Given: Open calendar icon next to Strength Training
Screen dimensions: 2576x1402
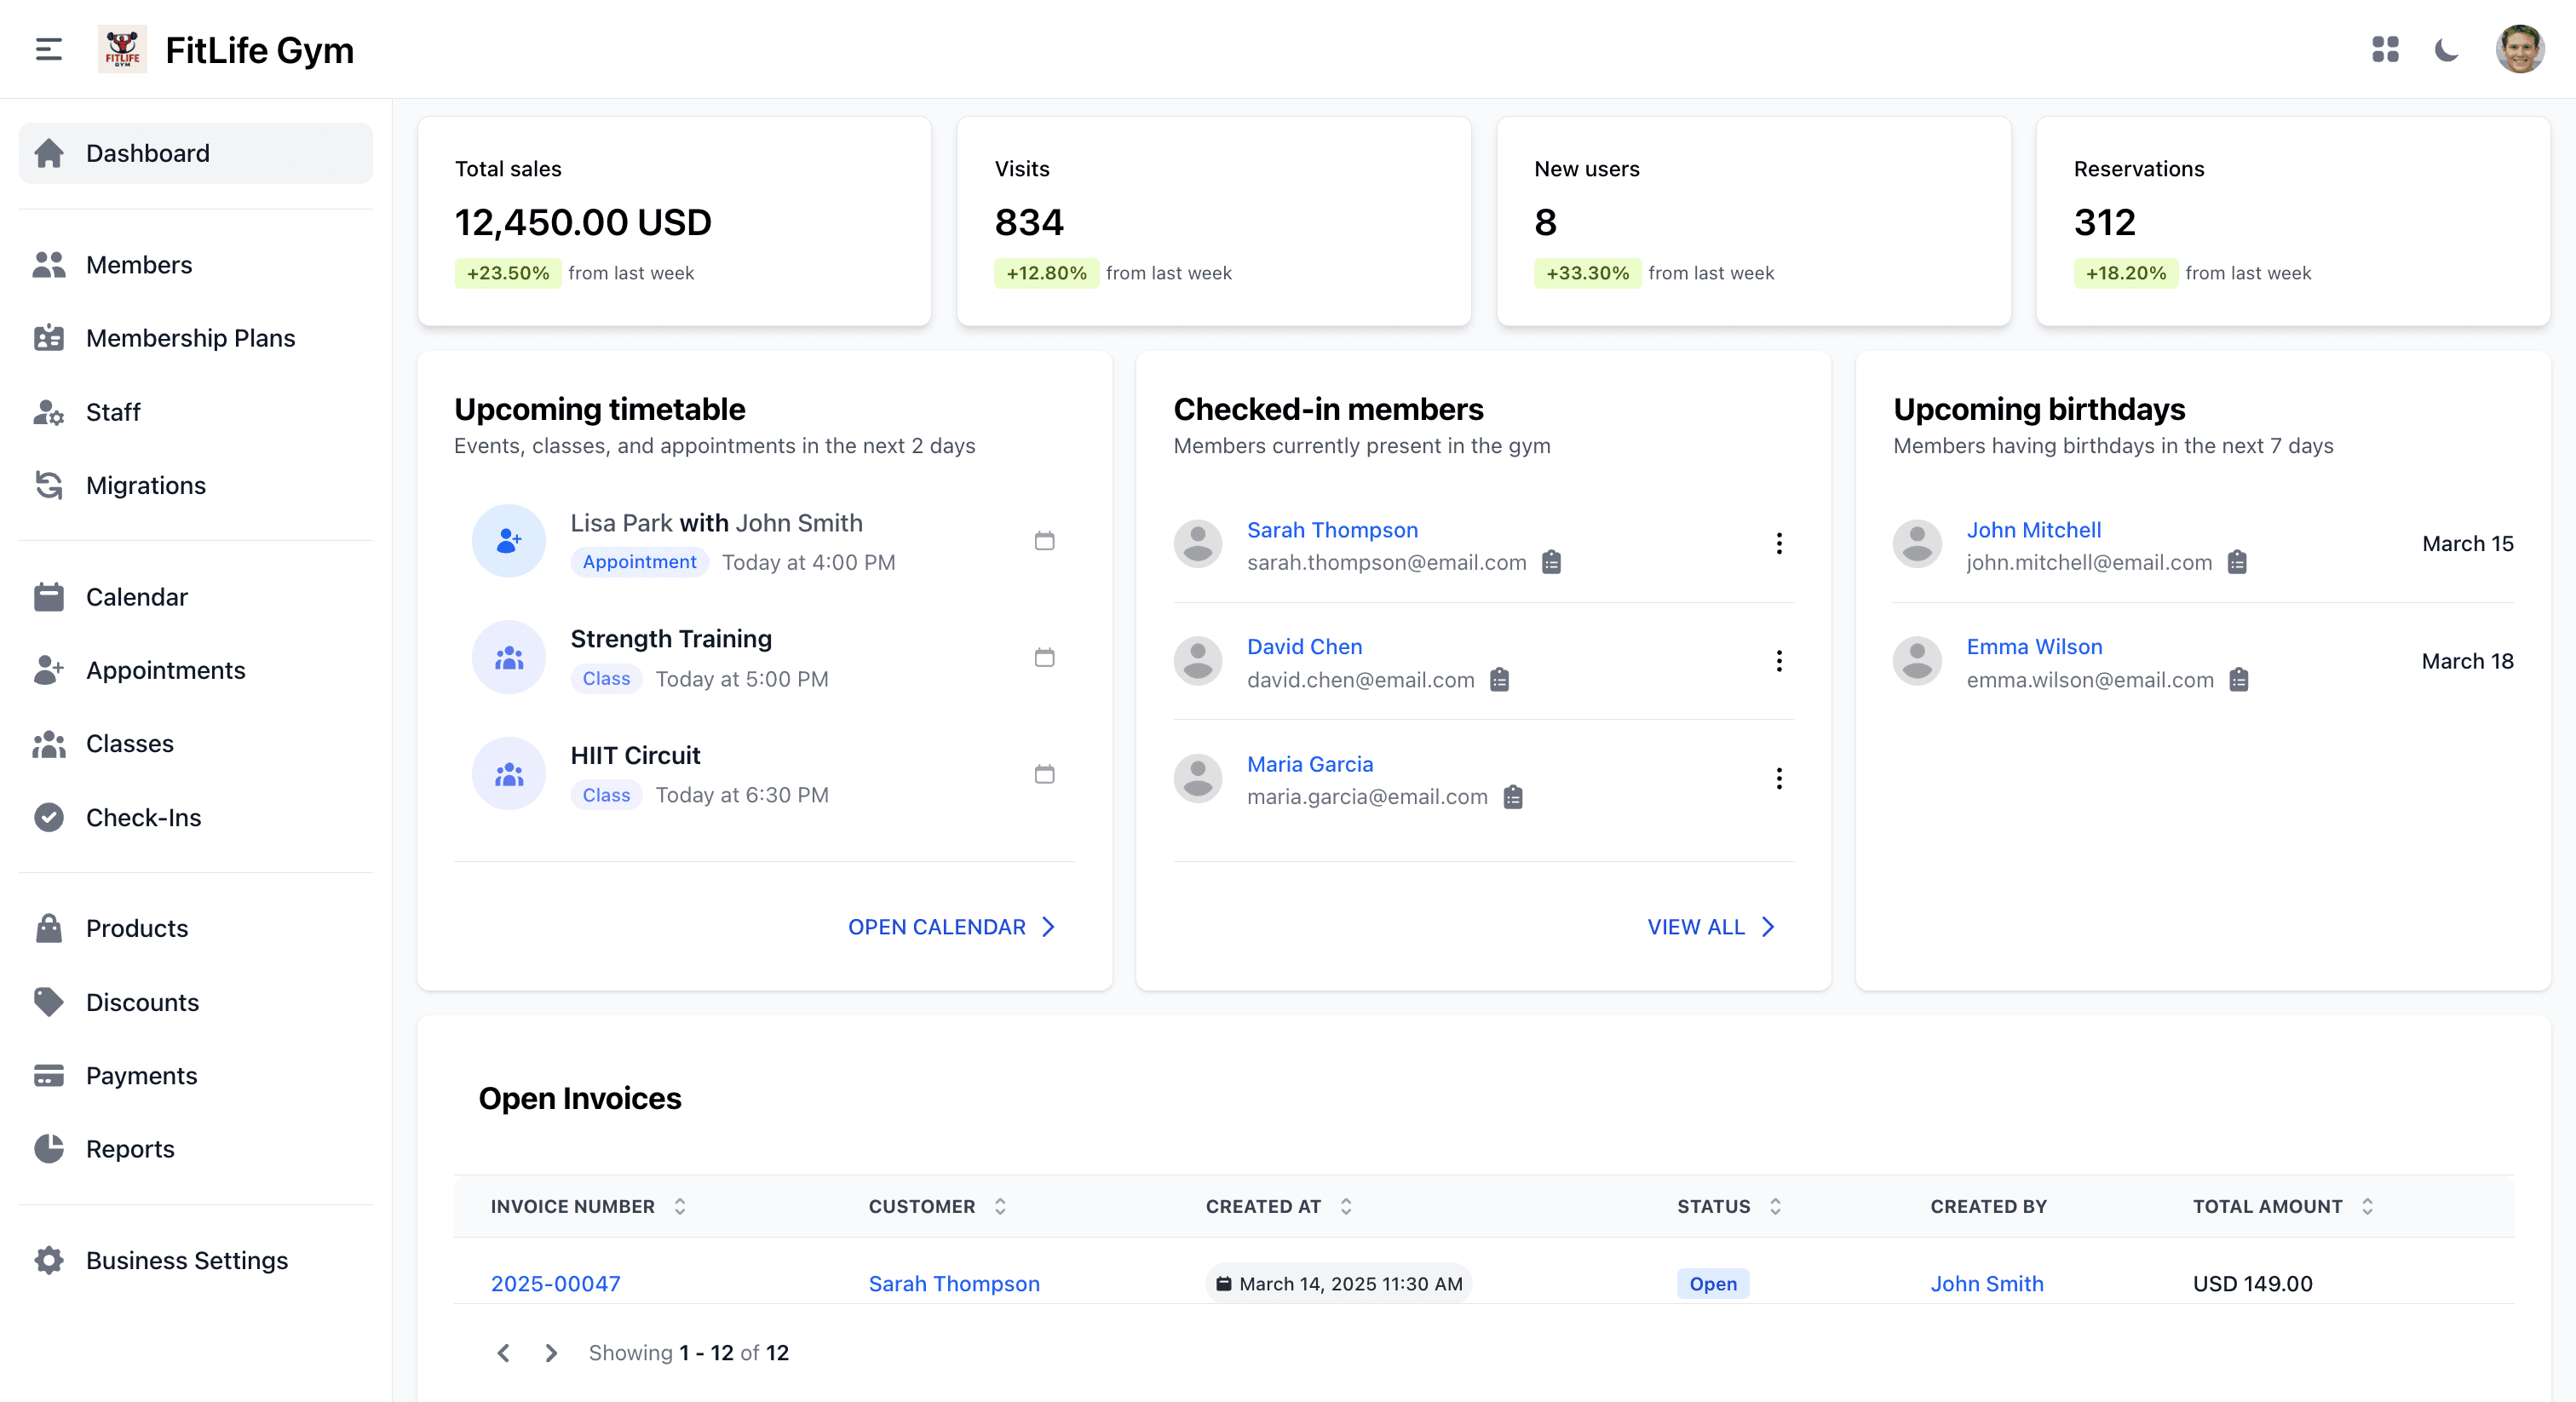Looking at the screenshot, I should point(1045,658).
